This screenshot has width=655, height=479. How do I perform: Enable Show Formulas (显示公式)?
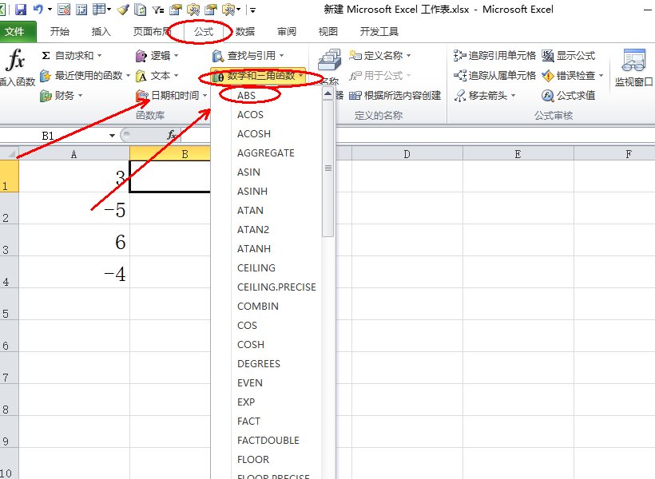574,56
